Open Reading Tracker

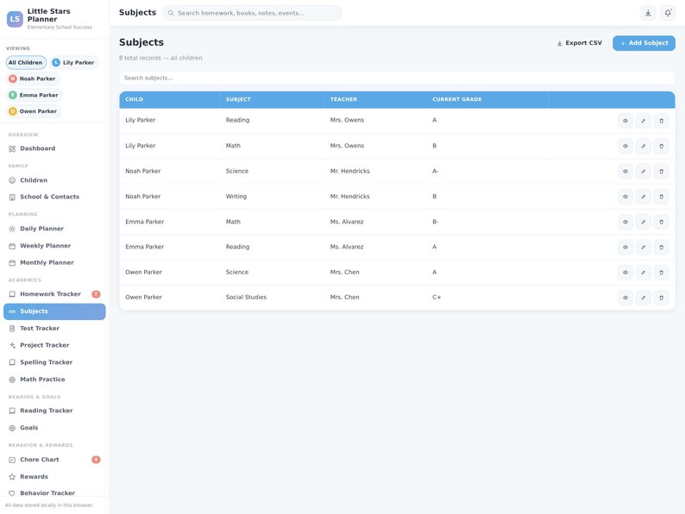(54, 411)
